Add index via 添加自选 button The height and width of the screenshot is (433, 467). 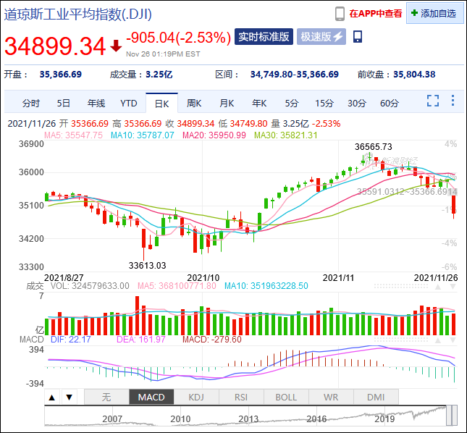point(435,14)
